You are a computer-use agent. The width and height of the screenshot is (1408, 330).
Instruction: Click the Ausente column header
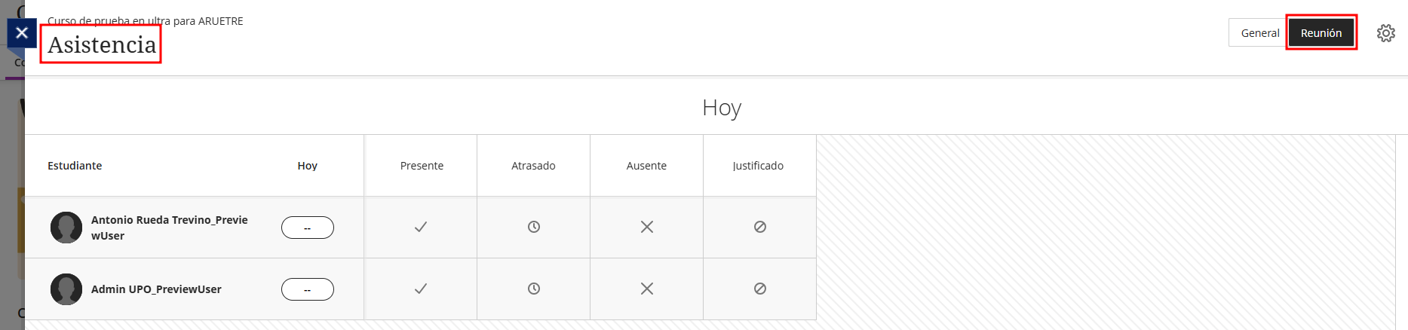pos(646,166)
